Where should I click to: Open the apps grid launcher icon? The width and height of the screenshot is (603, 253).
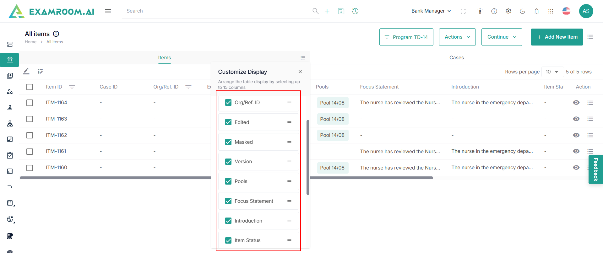point(551,11)
